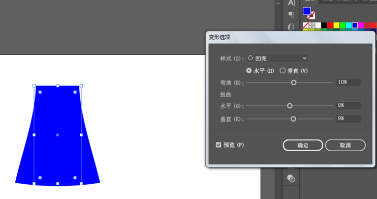Click the 取消 button
The image size is (377, 199).
pyautogui.click(x=345, y=145)
